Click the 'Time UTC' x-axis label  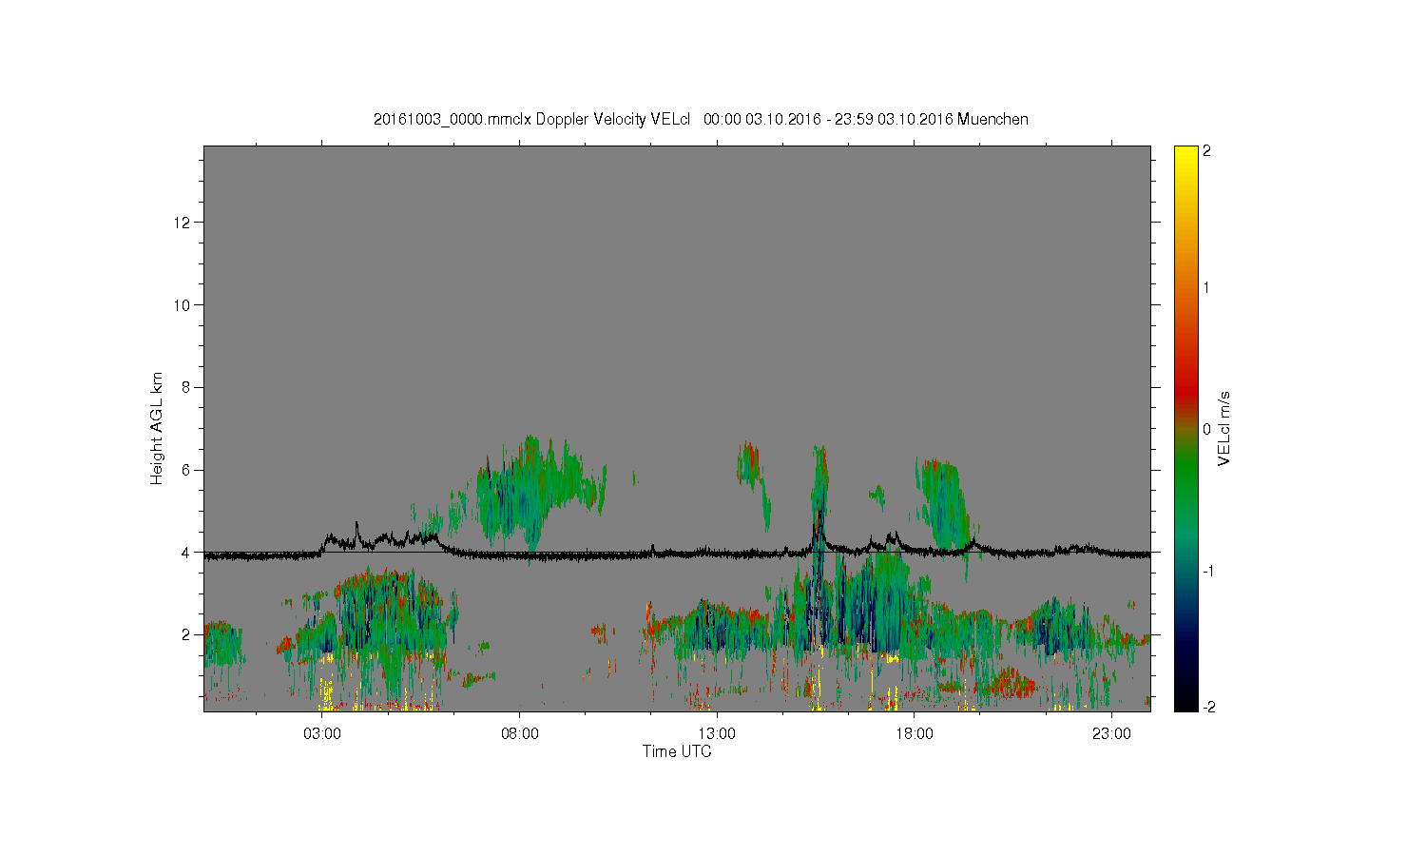tap(677, 751)
